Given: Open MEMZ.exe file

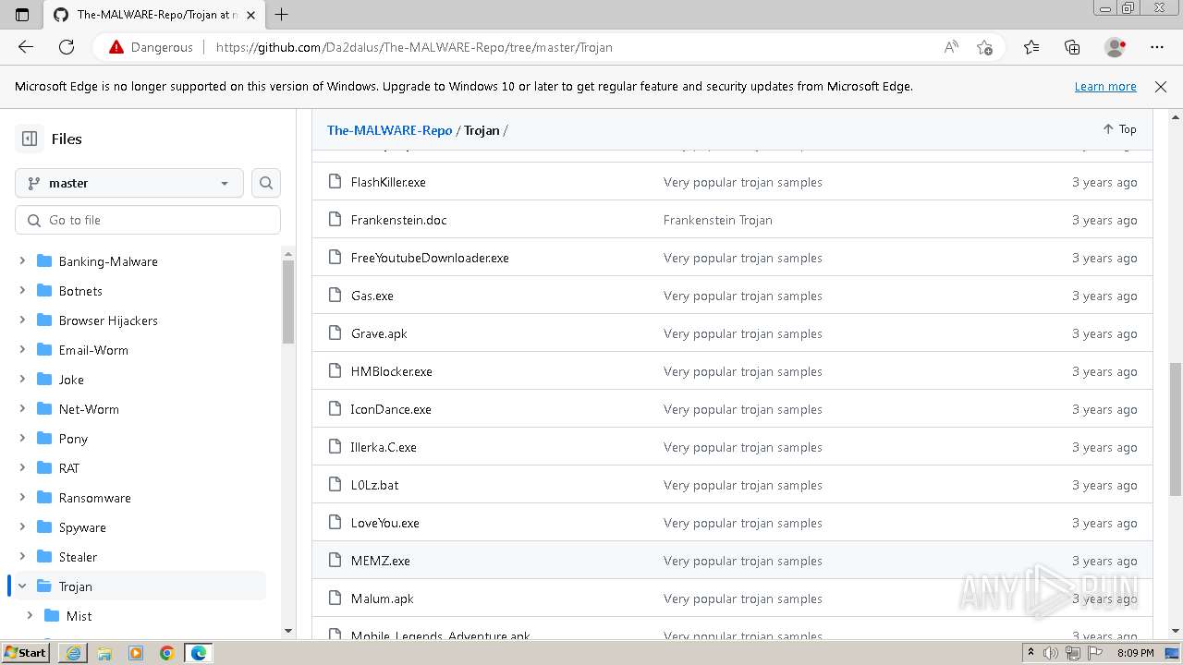Looking at the screenshot, I should [381, 561].
